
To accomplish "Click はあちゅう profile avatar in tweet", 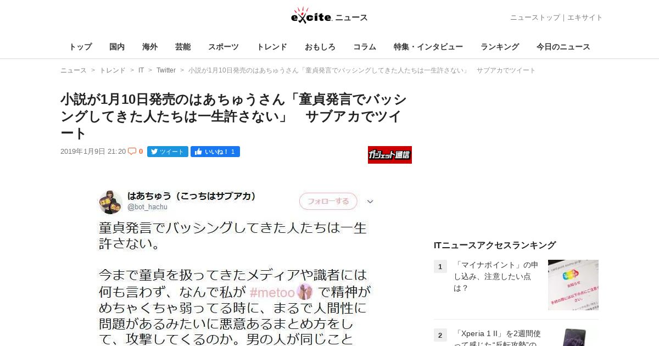I will tap(110, 202).
